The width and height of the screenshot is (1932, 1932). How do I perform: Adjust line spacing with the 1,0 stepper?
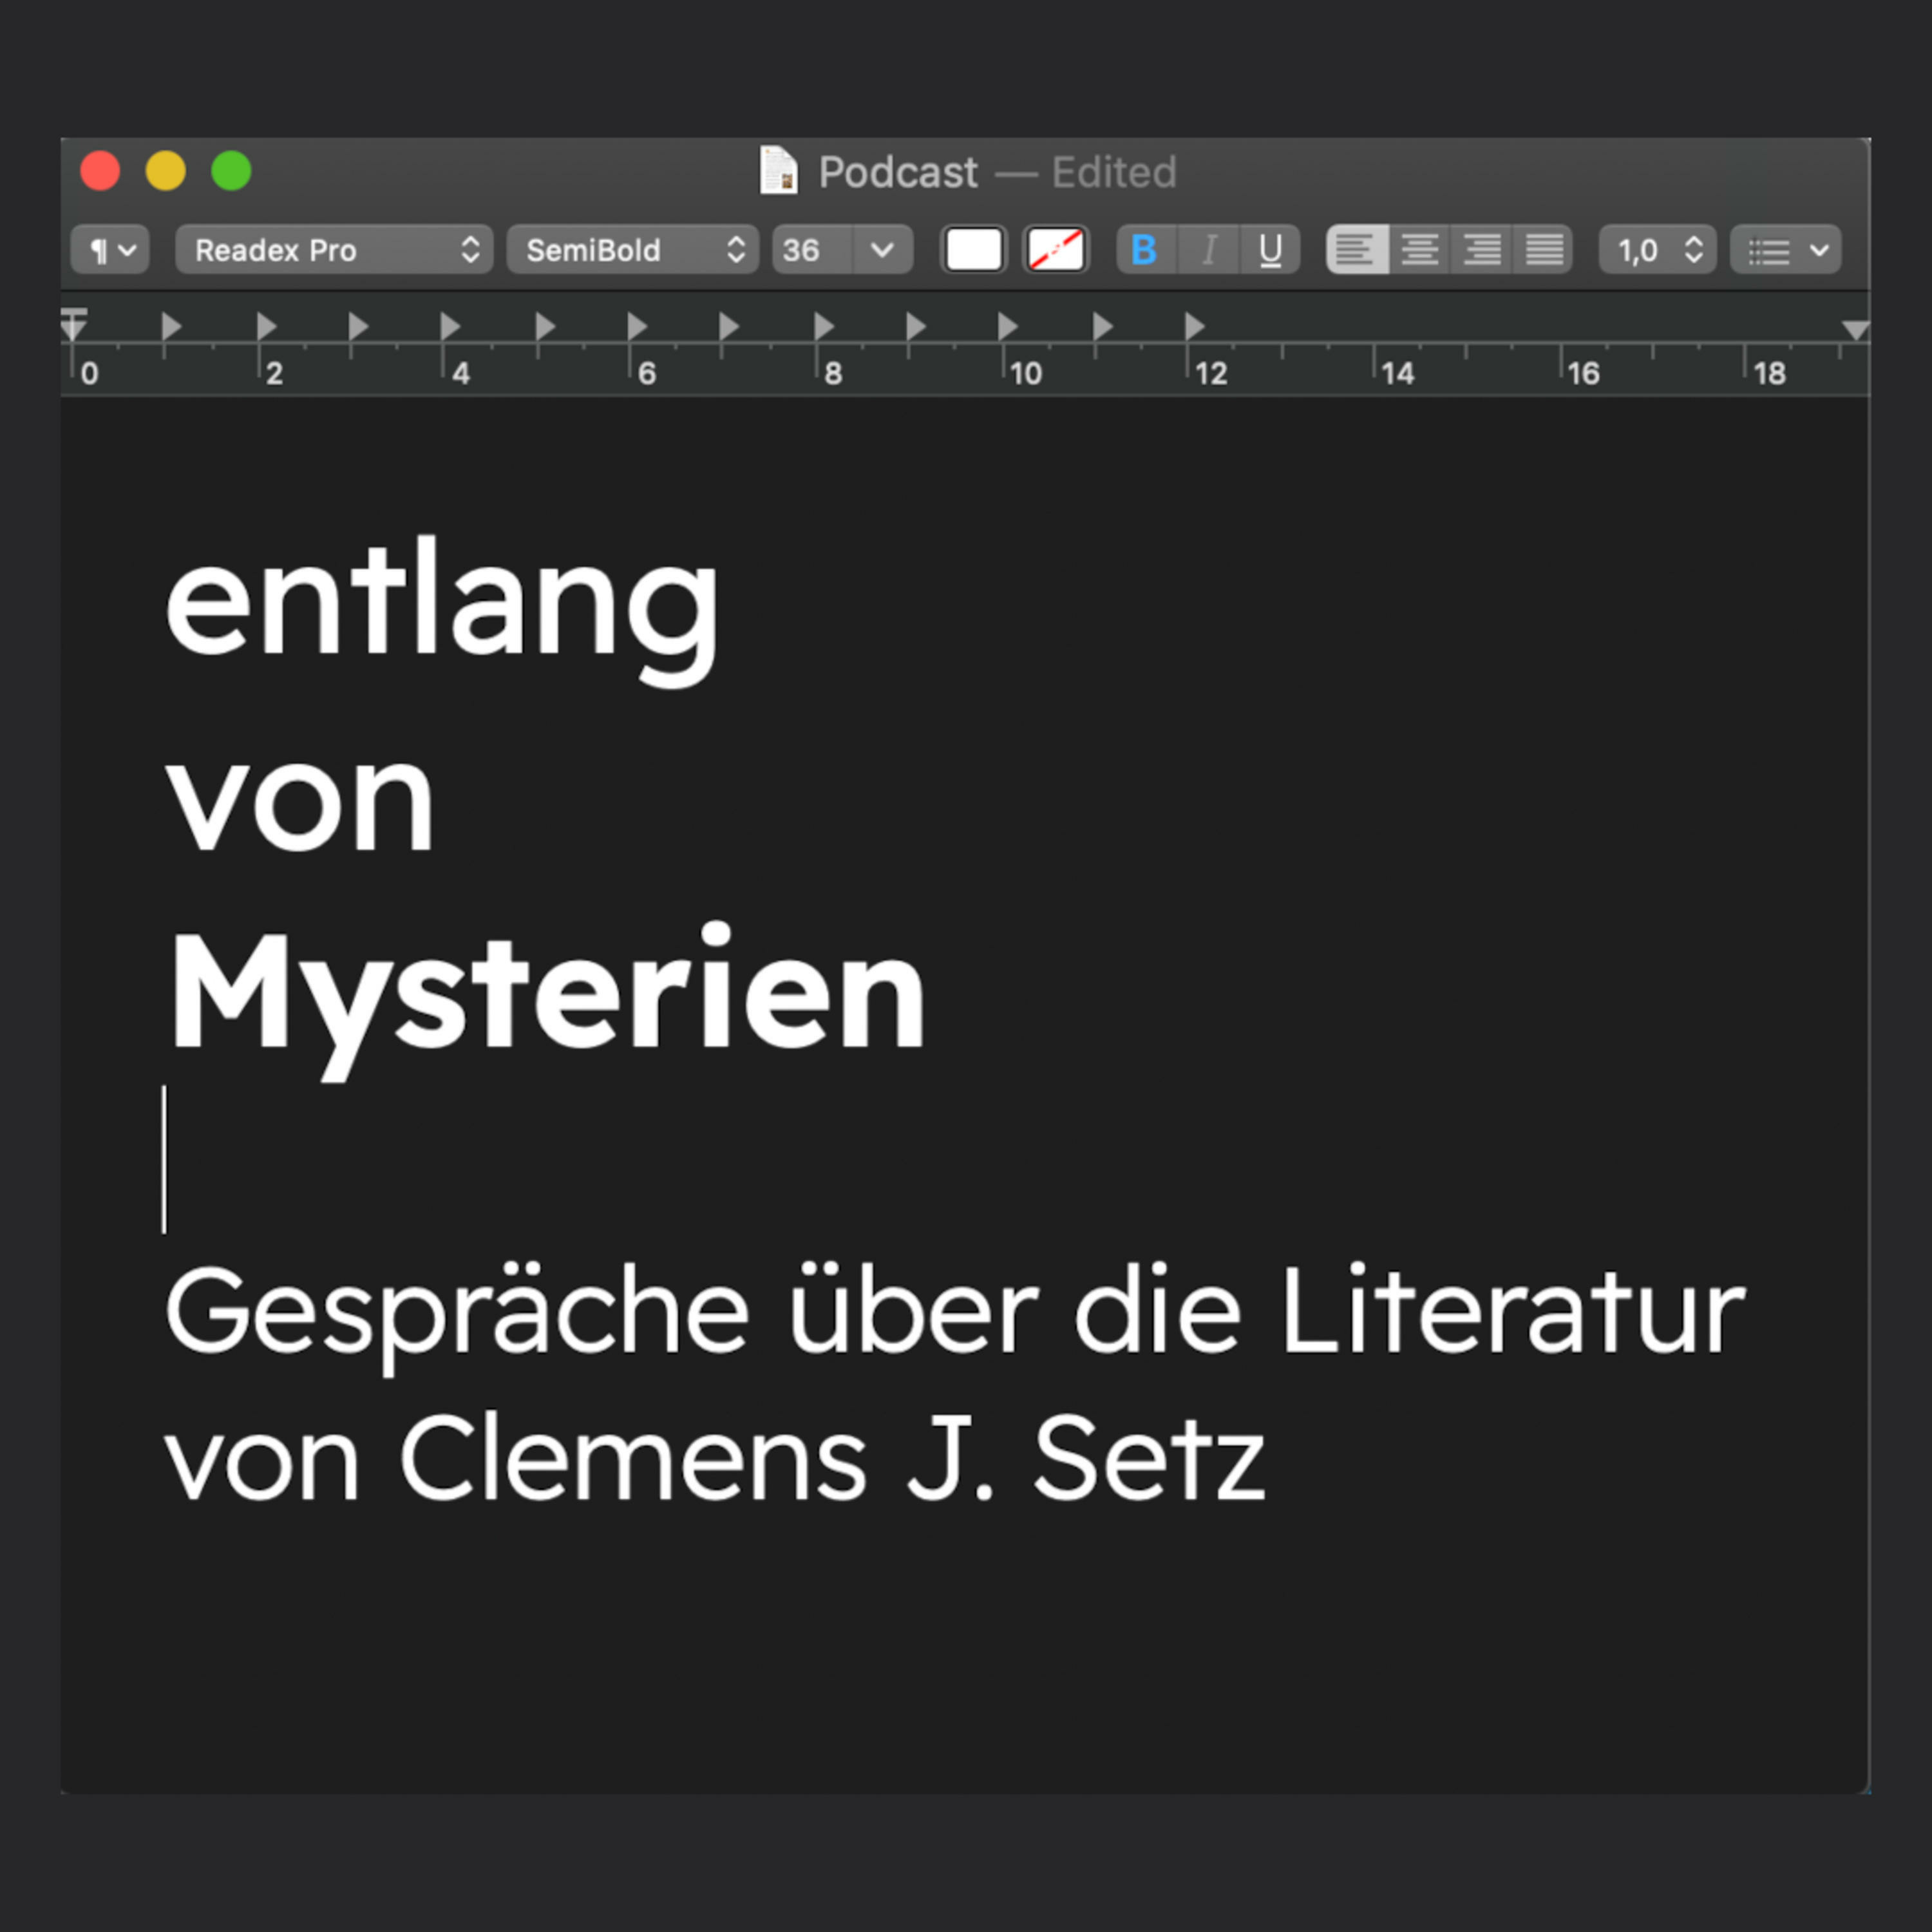coord(1656,250)
